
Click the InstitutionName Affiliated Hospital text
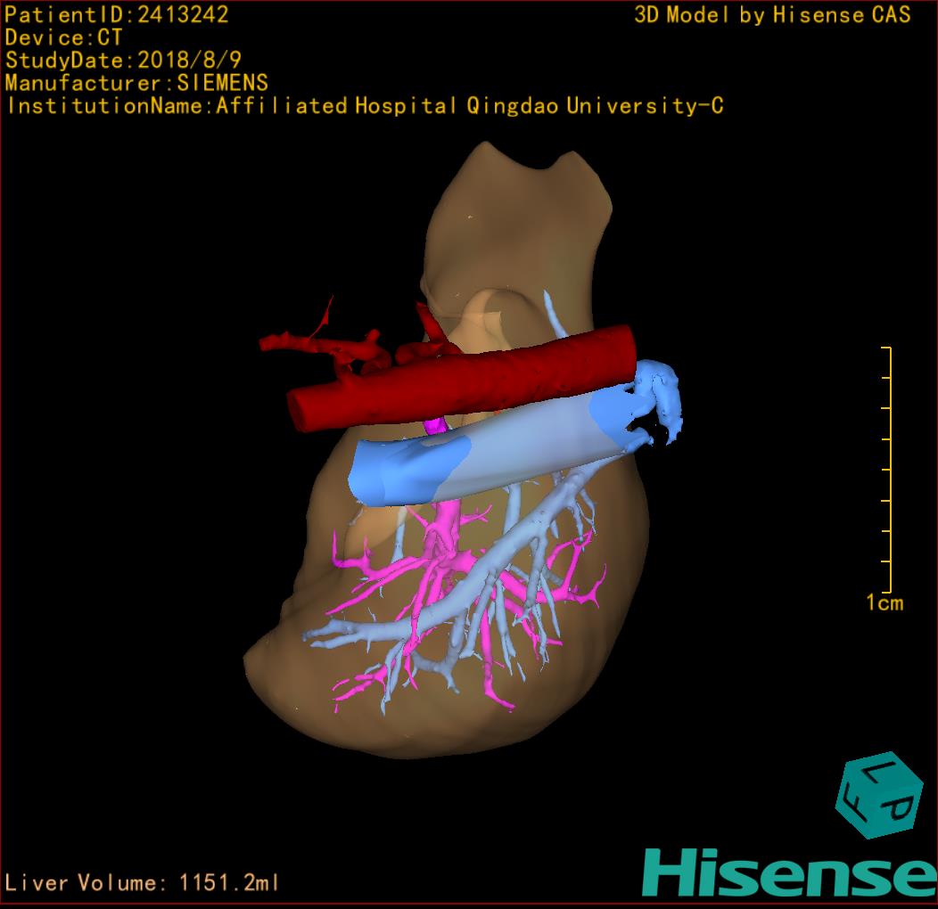click(366, 106)
